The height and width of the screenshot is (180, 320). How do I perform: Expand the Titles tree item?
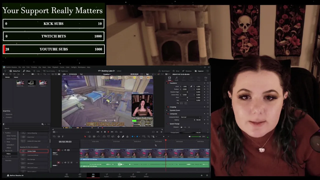[x=5, y=142]
